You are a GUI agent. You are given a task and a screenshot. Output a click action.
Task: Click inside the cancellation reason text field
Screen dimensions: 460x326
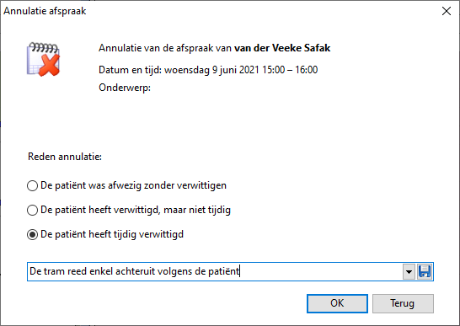coord(215,271)
